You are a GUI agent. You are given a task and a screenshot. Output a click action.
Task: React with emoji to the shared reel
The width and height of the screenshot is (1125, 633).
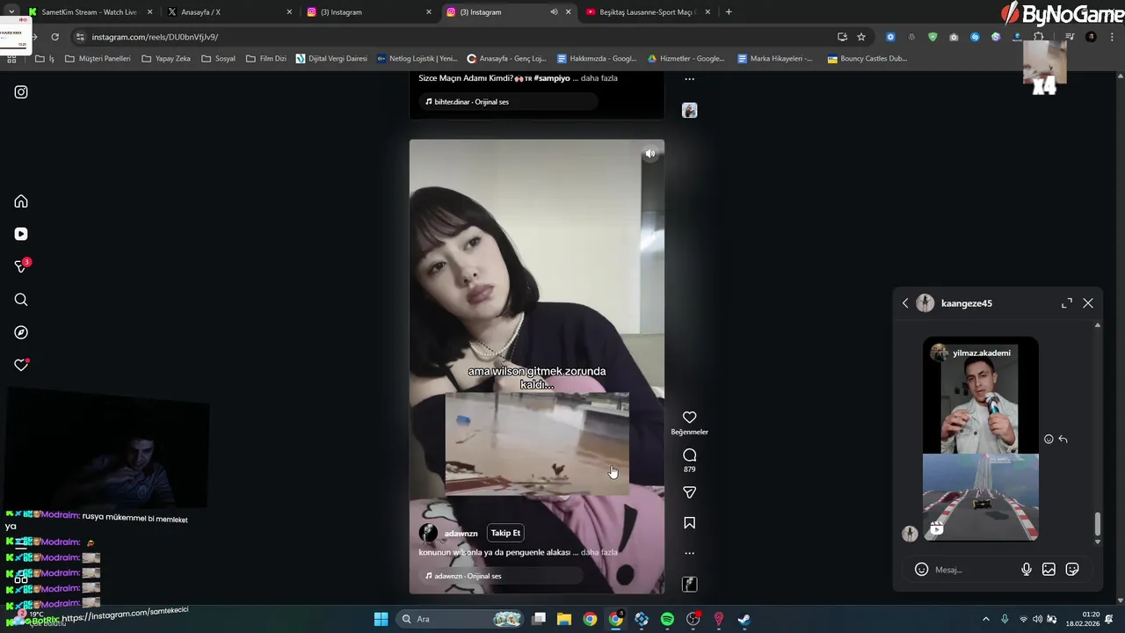coord(1049,439)
